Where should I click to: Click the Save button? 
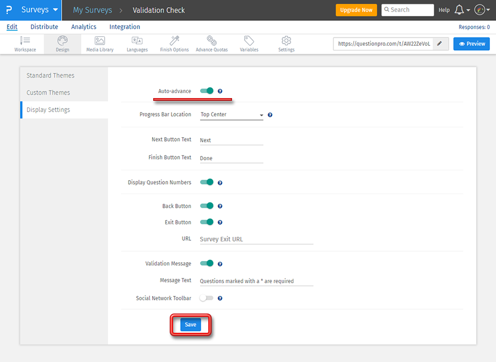190,325
